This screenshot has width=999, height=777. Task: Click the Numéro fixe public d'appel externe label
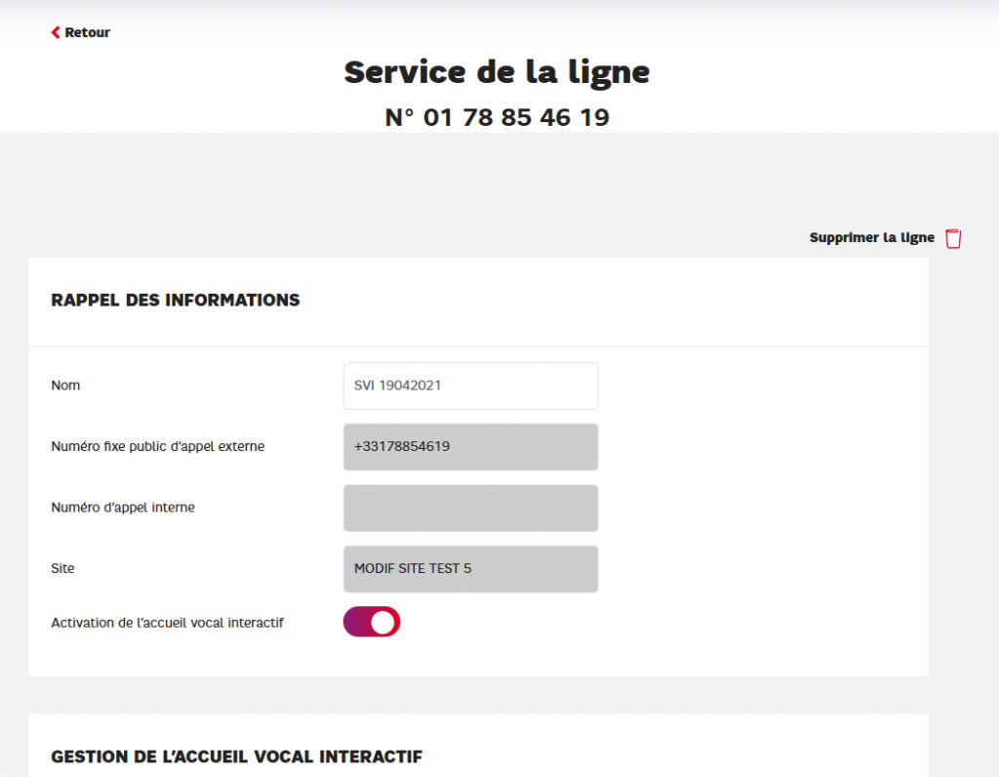[157, 447]
